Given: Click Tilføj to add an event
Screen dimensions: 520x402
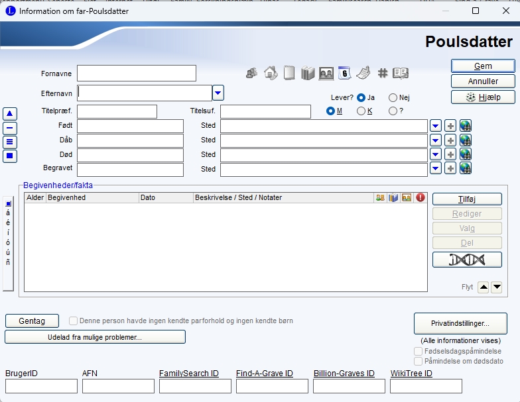Looking at the screenshot, I should tap(467, 199).
